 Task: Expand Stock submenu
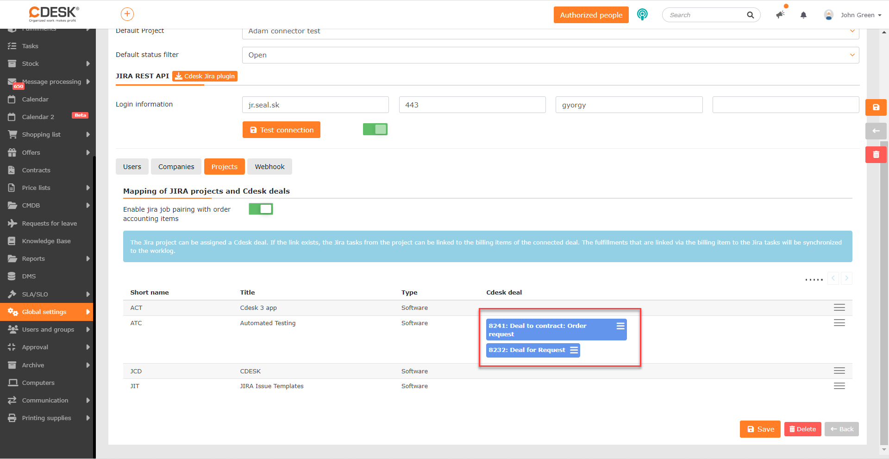coord(88,64)
